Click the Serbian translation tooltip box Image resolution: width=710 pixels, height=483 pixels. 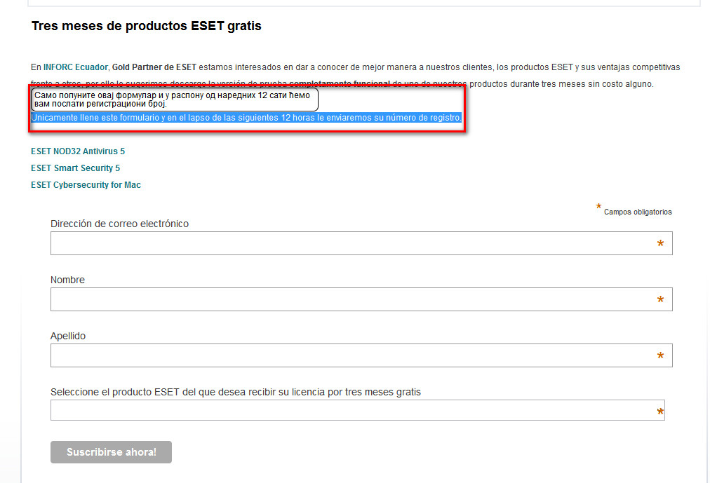[174, 100]
